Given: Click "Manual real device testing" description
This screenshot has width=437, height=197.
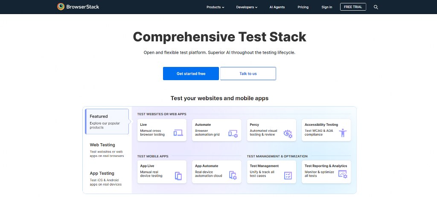Looking at the screenshot, I should click(x=151, y=174).
